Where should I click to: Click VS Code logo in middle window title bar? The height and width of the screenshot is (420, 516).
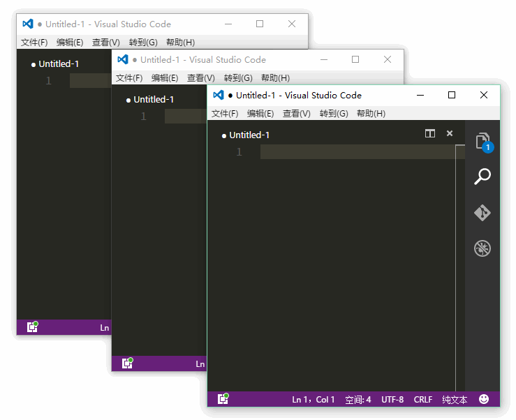[x=123, y=59]
